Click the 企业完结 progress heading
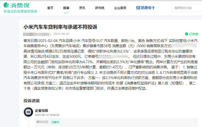 point(41,111)
